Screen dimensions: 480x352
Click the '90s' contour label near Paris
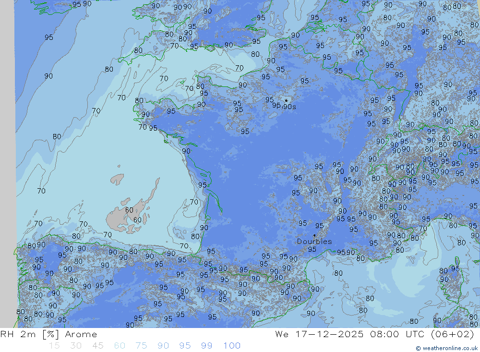point(289,107)
